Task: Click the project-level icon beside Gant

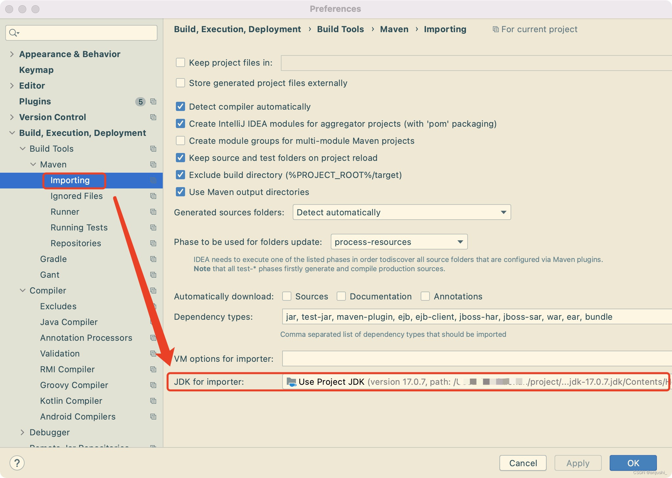Action: [153, 275]
